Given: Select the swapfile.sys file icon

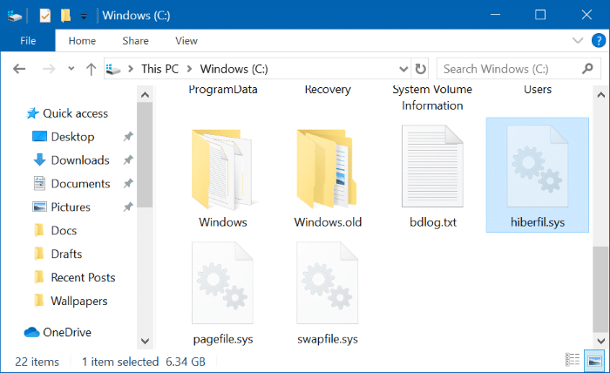Looking at the screenshot, I should pos(327,282).
